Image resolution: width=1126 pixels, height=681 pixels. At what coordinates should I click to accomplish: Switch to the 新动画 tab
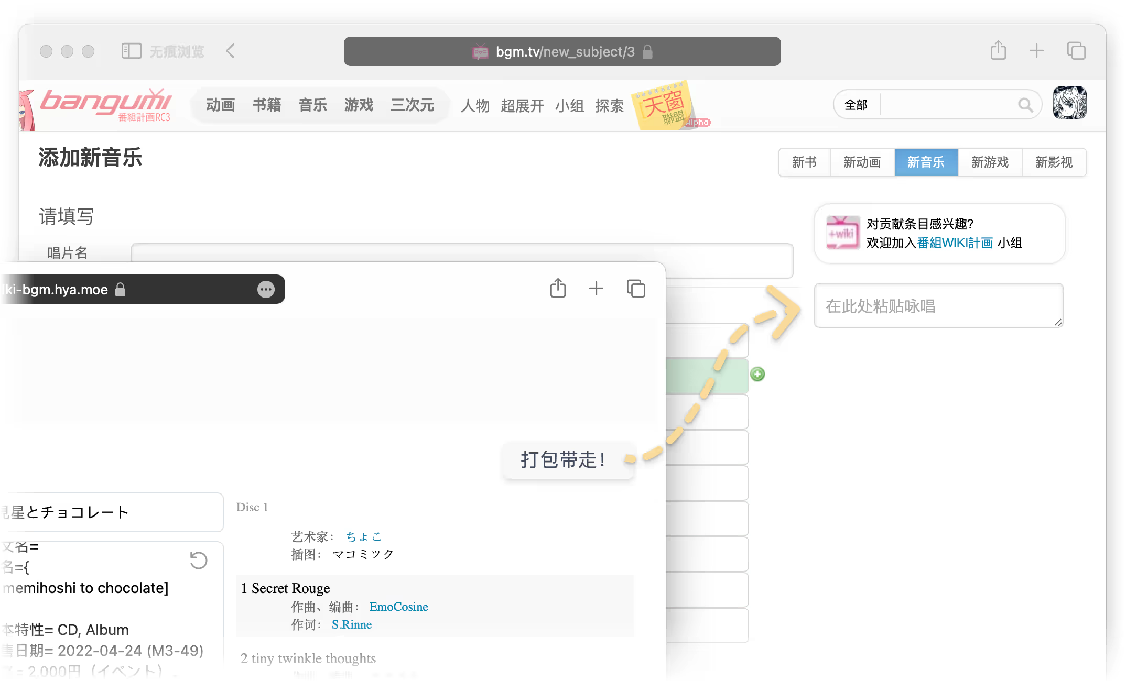point(862,162)
